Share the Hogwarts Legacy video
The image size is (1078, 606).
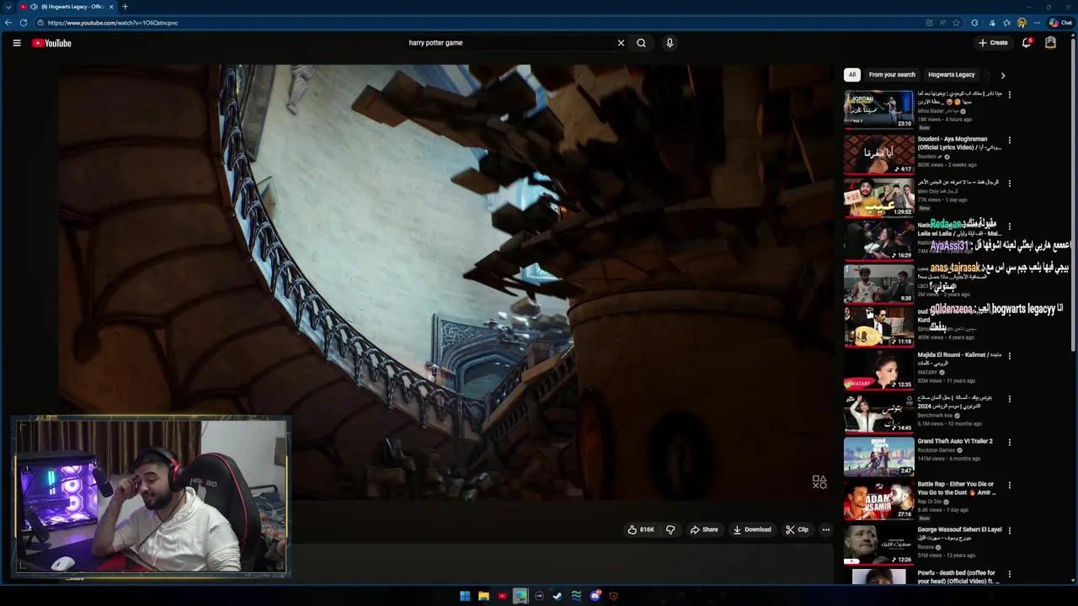[x=704, y=529]
